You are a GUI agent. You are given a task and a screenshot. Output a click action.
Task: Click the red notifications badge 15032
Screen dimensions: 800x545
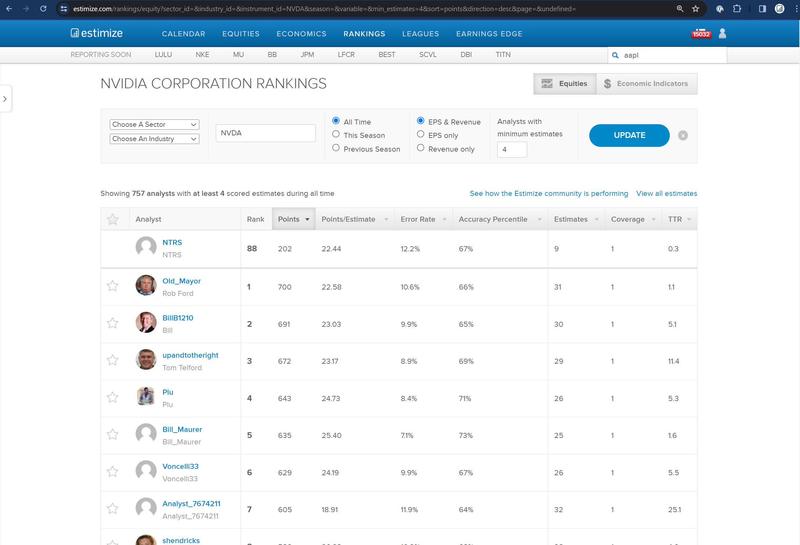pyautogui.click(x=701, y=34)
